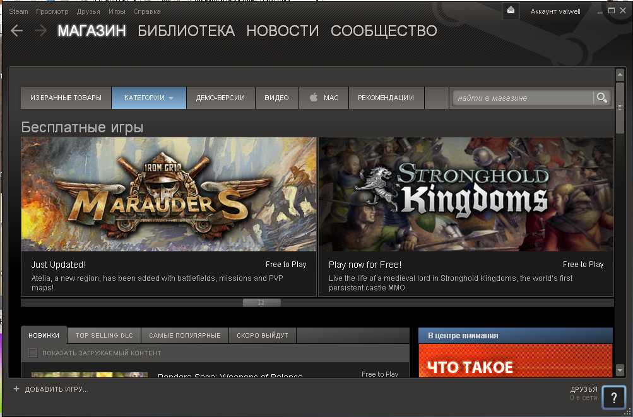
Task: Select the ВИДЕО store tab
Action: click(276, 98)
